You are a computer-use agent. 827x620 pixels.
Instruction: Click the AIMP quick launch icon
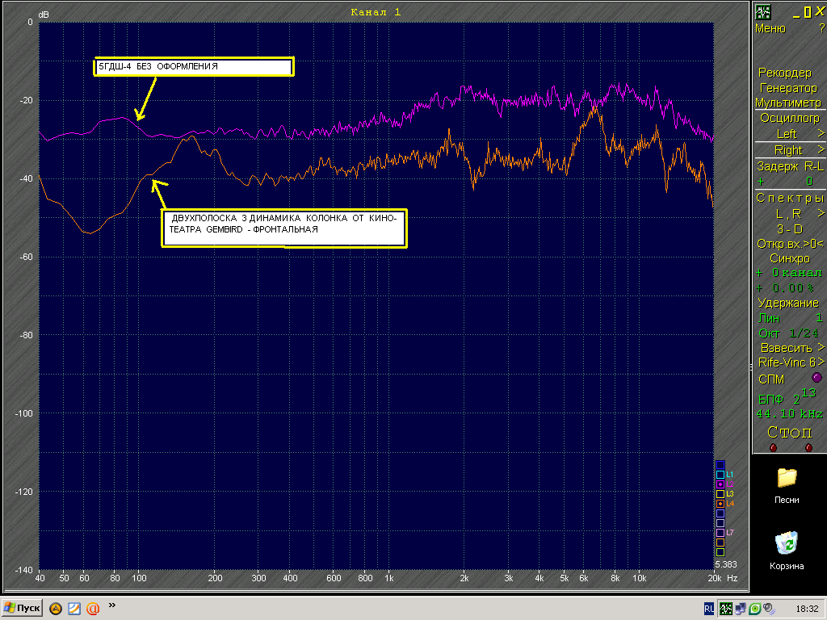pyautogui.click(x=56, y=608)
